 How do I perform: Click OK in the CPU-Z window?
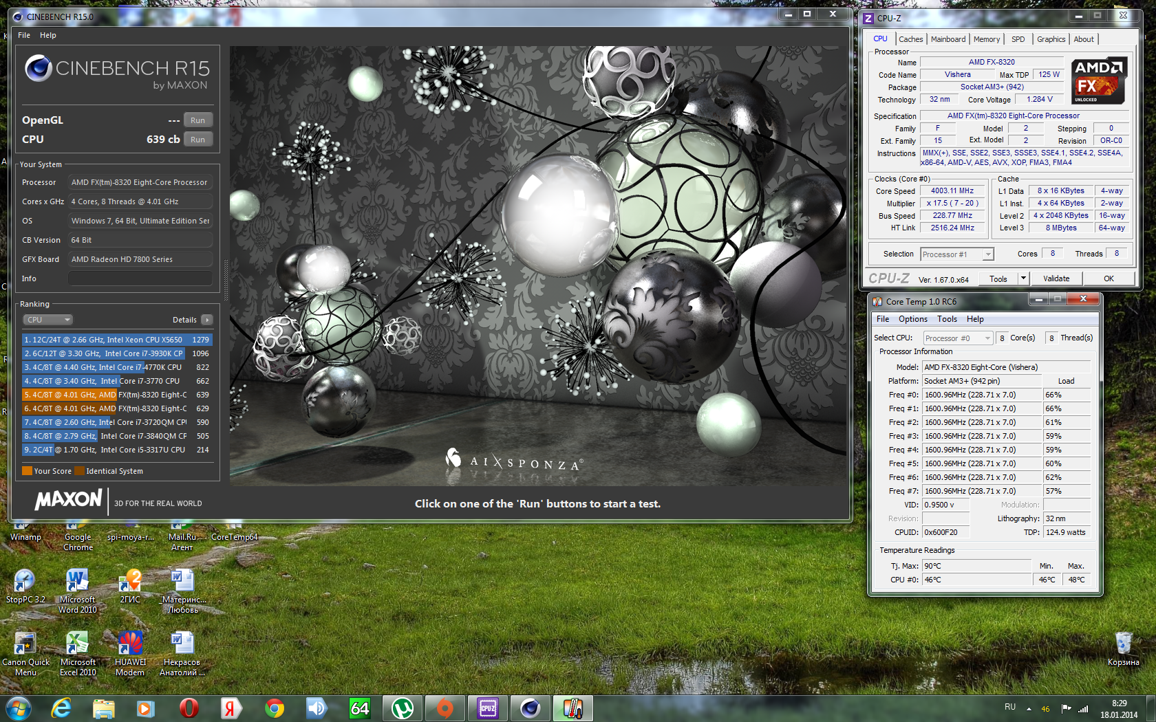(1109, 278)
